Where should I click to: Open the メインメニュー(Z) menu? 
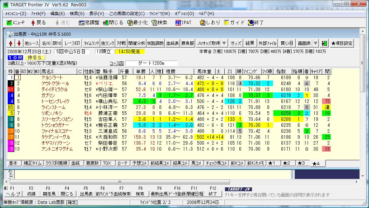click(x=15, y=14)
